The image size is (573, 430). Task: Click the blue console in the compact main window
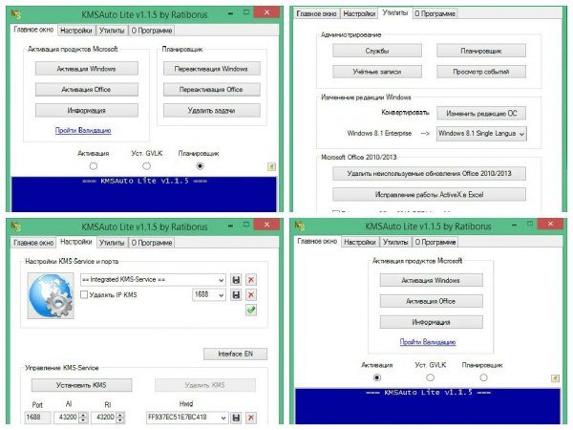tap(428, 406)
